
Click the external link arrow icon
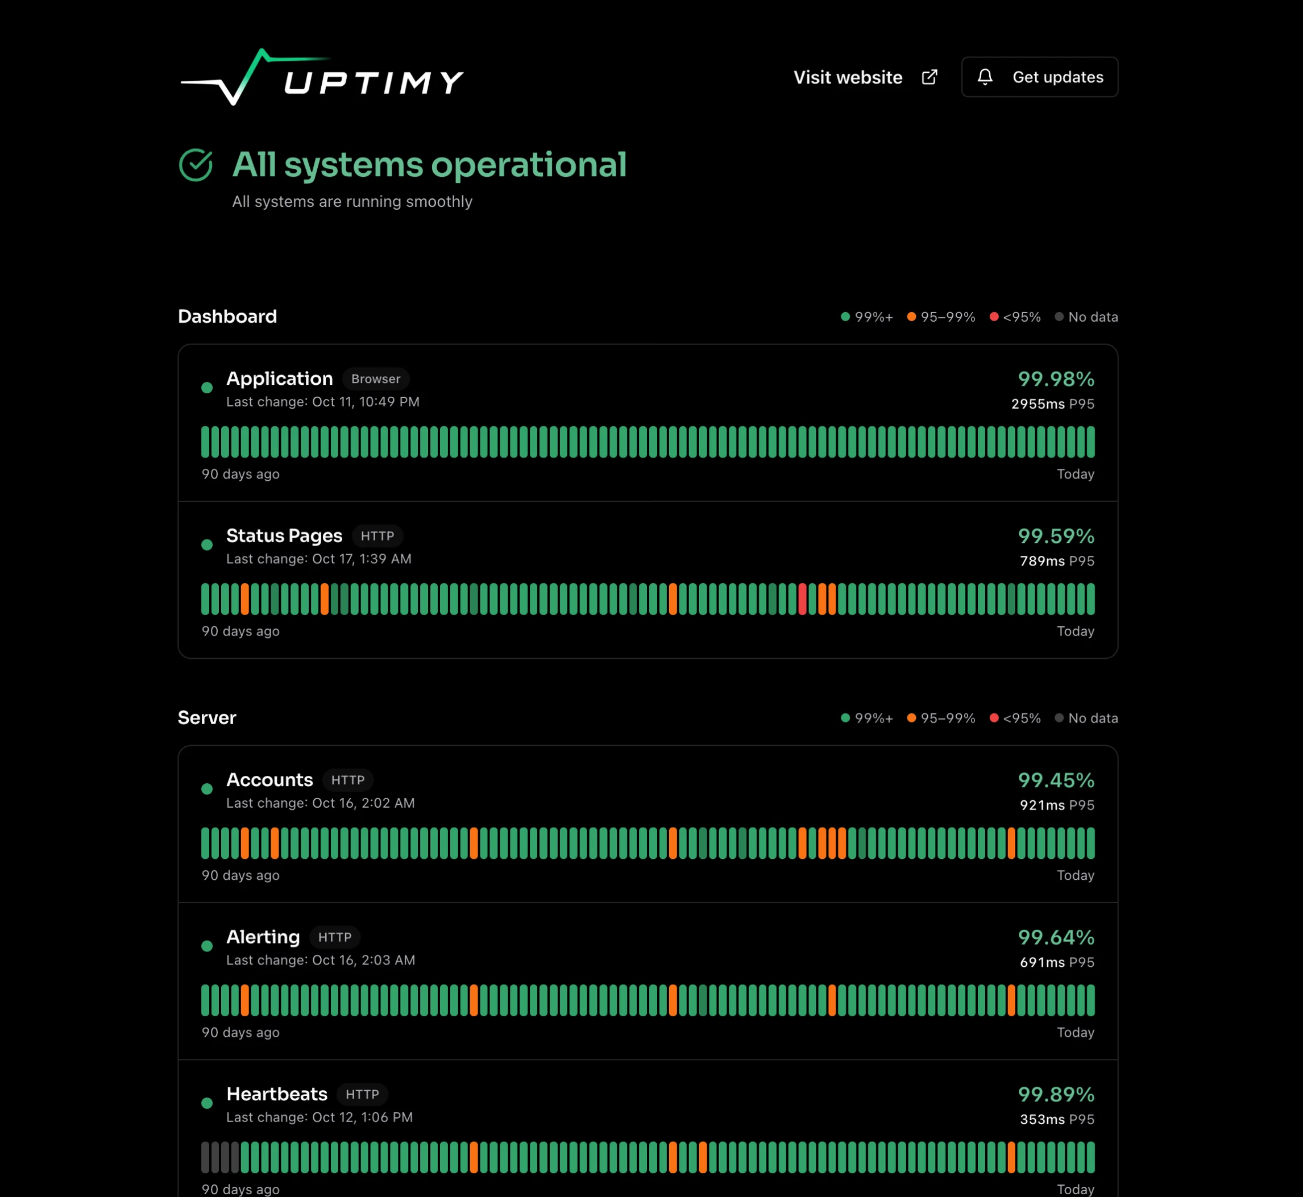pos(930,77)
